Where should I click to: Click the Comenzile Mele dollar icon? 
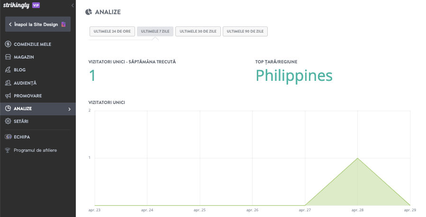[x=8, y=44]
